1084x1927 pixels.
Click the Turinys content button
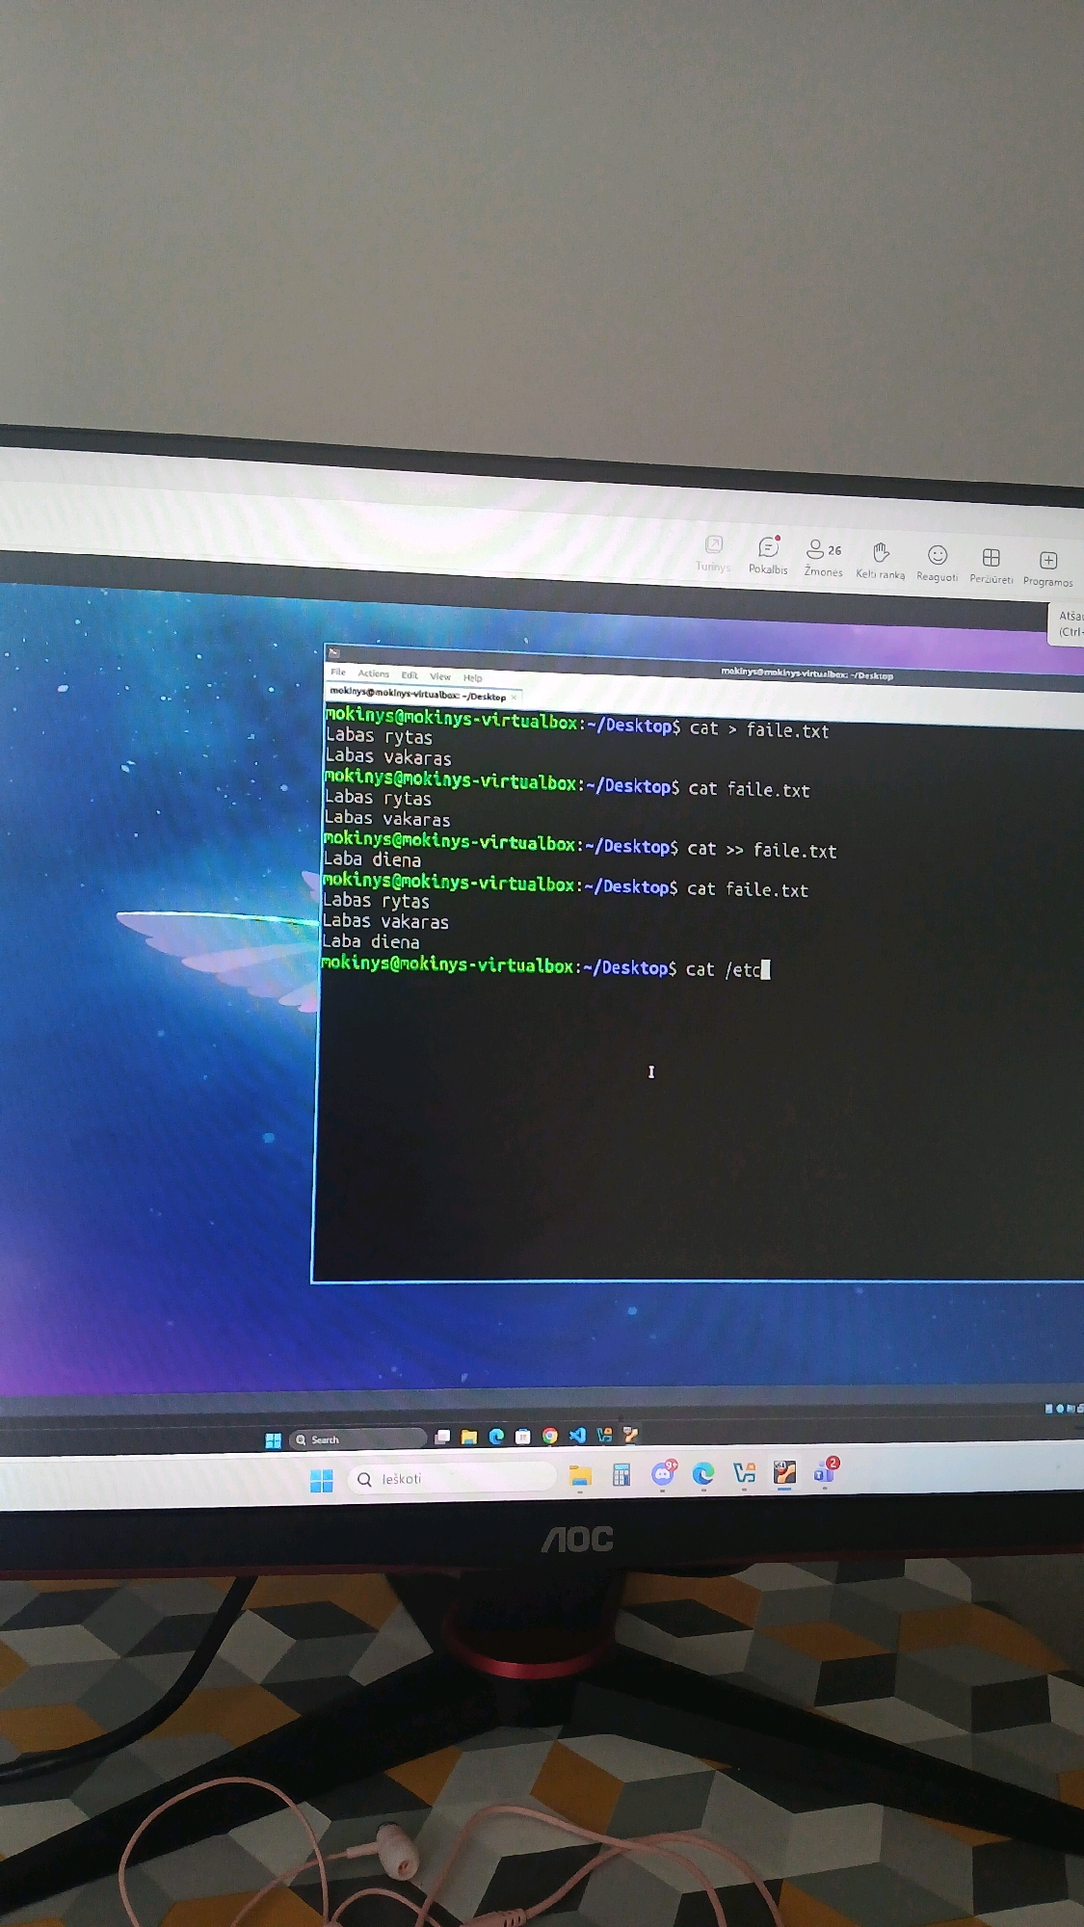(713, 554)
